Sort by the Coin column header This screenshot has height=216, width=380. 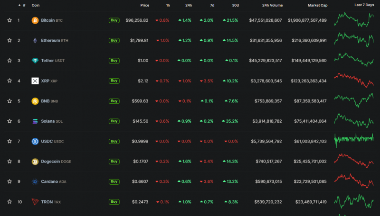36,5
